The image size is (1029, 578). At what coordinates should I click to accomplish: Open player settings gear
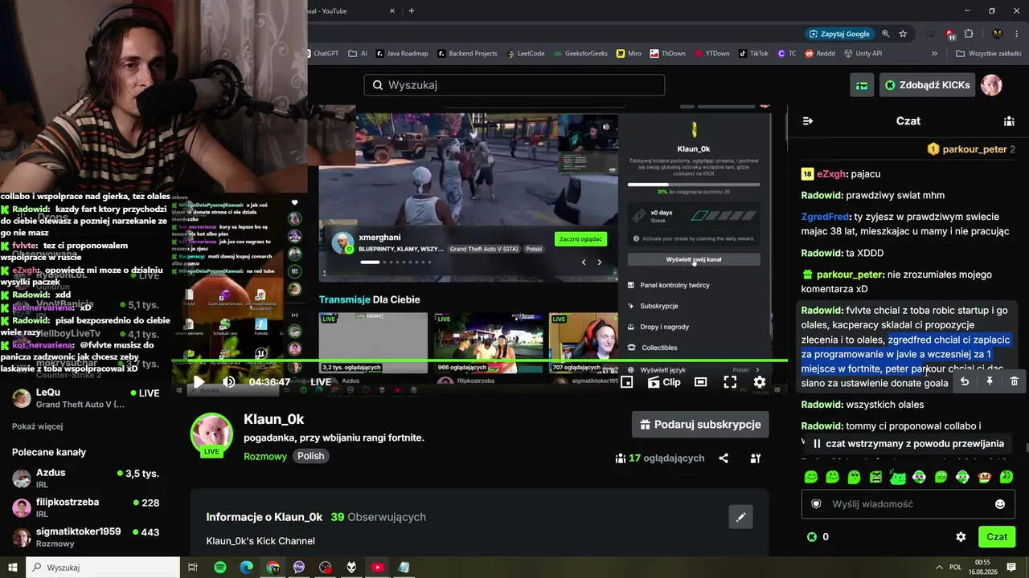[760, 382]
